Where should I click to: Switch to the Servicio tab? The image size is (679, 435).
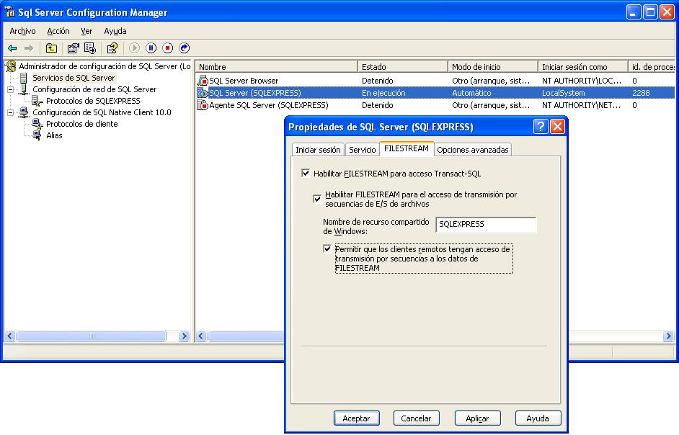[x=363, y=150]
